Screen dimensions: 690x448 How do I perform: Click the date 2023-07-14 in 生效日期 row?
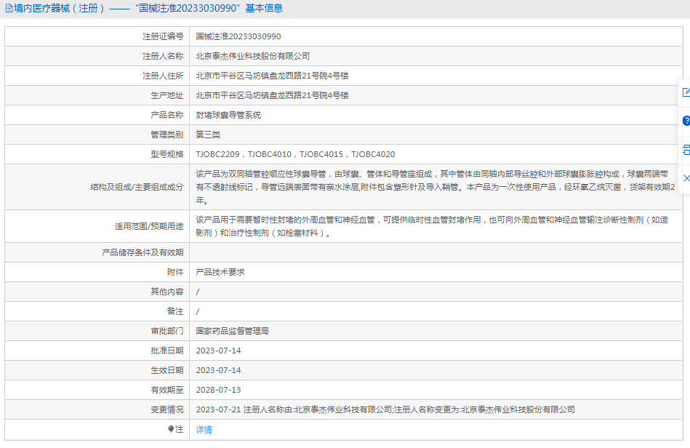[x=218, y=371]
